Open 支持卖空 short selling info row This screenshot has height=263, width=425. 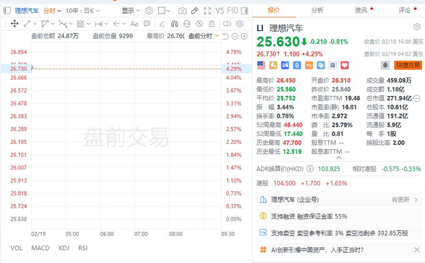tap(339, 233)
